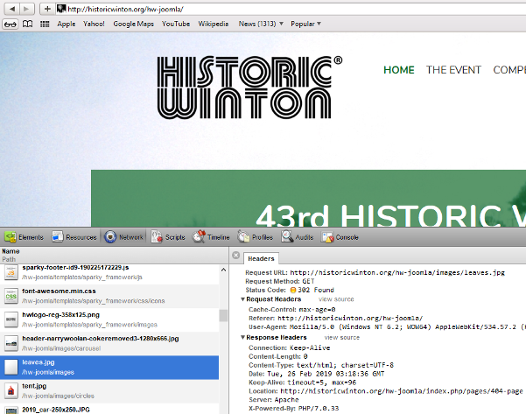
Task: Open the Elements inspector panel
Action: pos(25,237)
